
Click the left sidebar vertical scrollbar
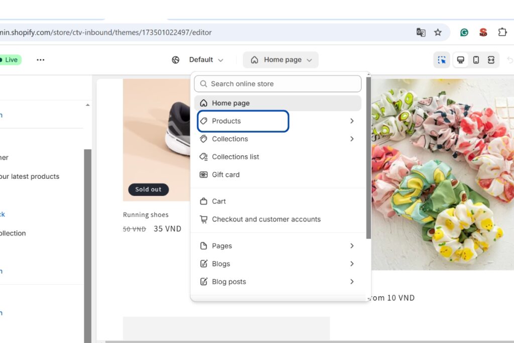[x=87, y=246]
